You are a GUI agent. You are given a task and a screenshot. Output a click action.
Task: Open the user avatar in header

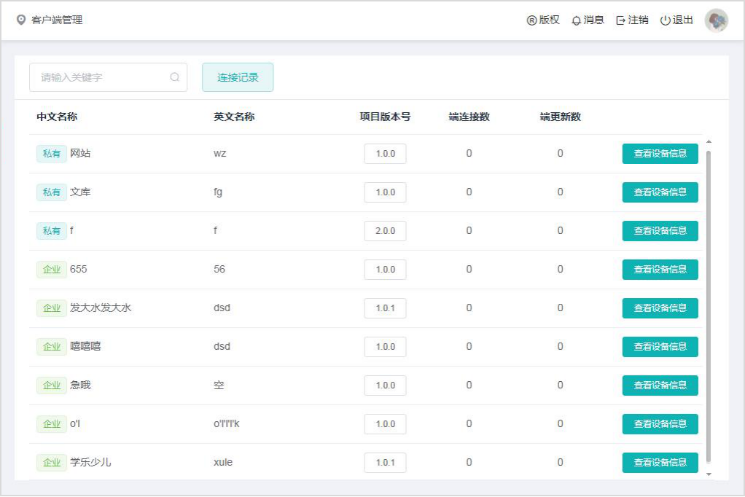pyautogui.click(x=716, y=20)
